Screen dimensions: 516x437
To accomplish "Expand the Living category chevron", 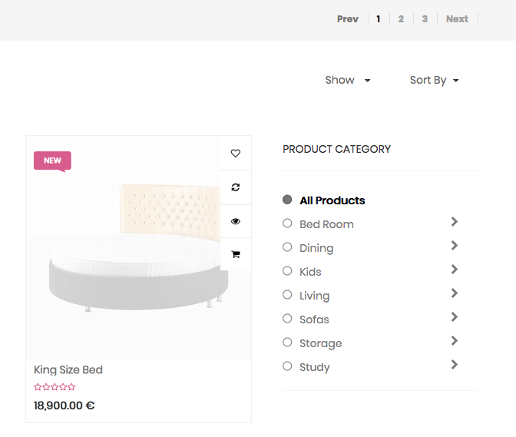I will pos(455,293).
